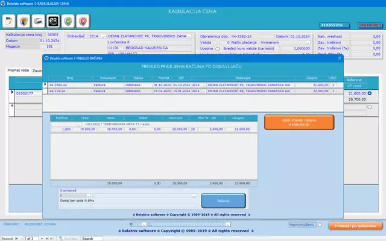This screenshot has height=241, width=386.
Task: Click the Upiši stavke računa u kalkulaciju button
Action: 299,122
